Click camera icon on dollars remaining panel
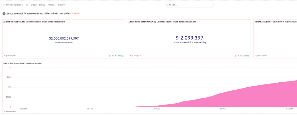297x115 pixels. tap(238, 56)
